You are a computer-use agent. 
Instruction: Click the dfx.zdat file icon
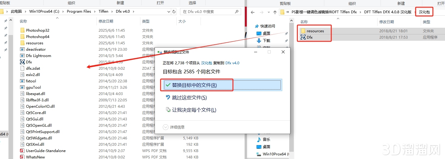22,68
